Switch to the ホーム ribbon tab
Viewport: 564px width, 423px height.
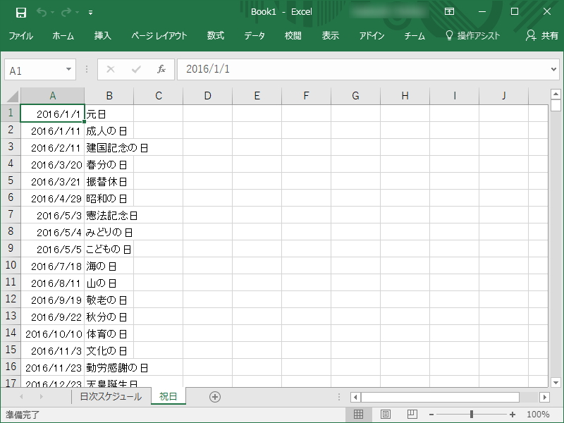(x=63, y=36)
